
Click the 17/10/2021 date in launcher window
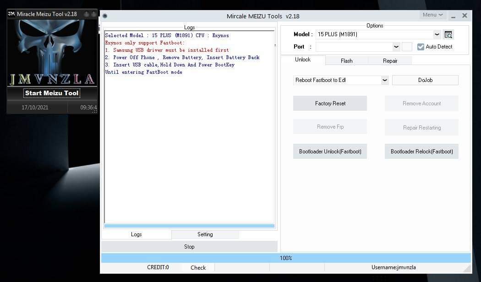35,107
